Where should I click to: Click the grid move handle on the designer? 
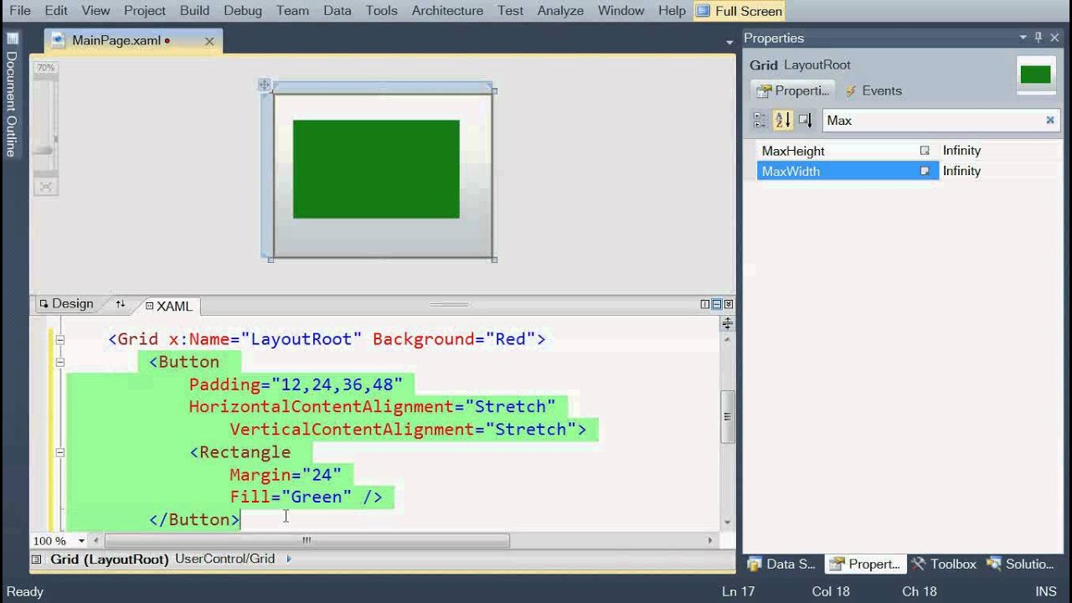(264, 85)
